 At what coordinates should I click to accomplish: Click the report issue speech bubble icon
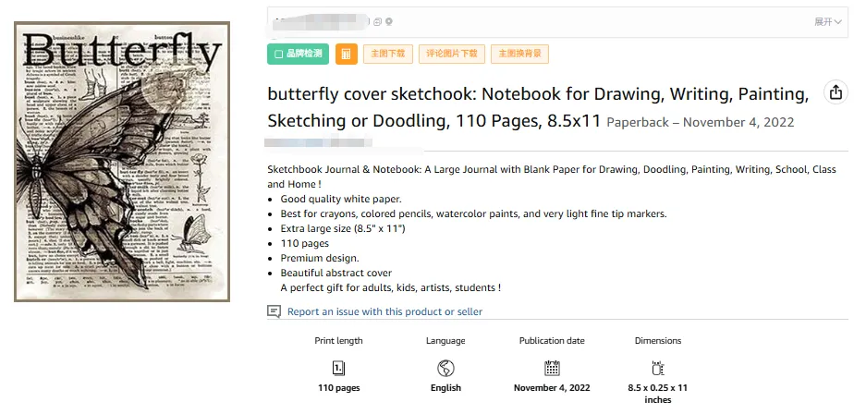click(x=274, y=312)
